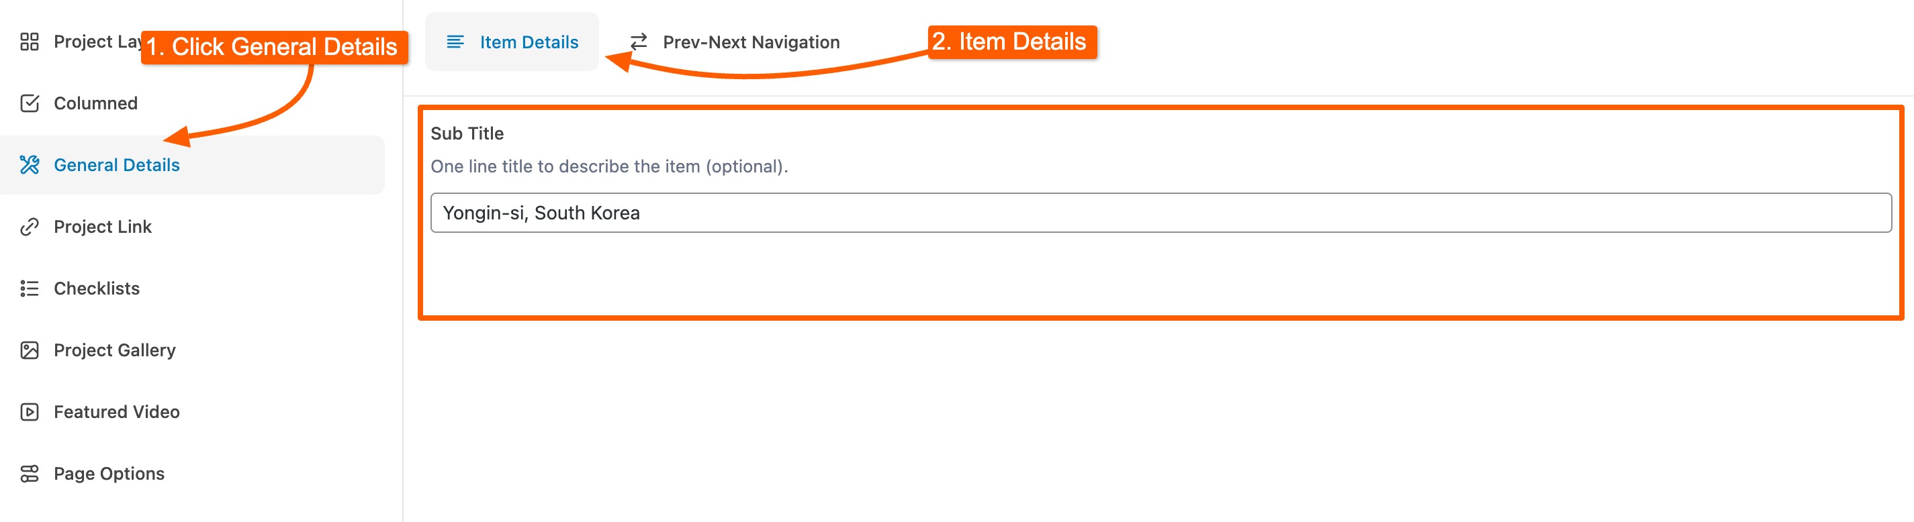Click the Page Options toggles icon
Screen dimensions: 1914x522
[29, 473]
